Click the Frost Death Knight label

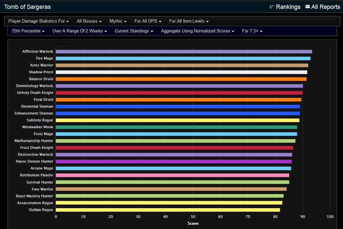tap(37, 148)
